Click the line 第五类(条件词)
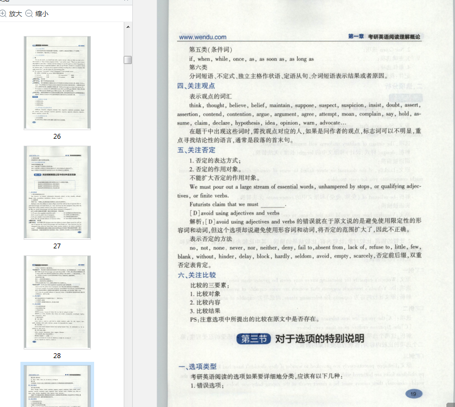The height and width of the screenshot is (407, 455). pos(211,49)
